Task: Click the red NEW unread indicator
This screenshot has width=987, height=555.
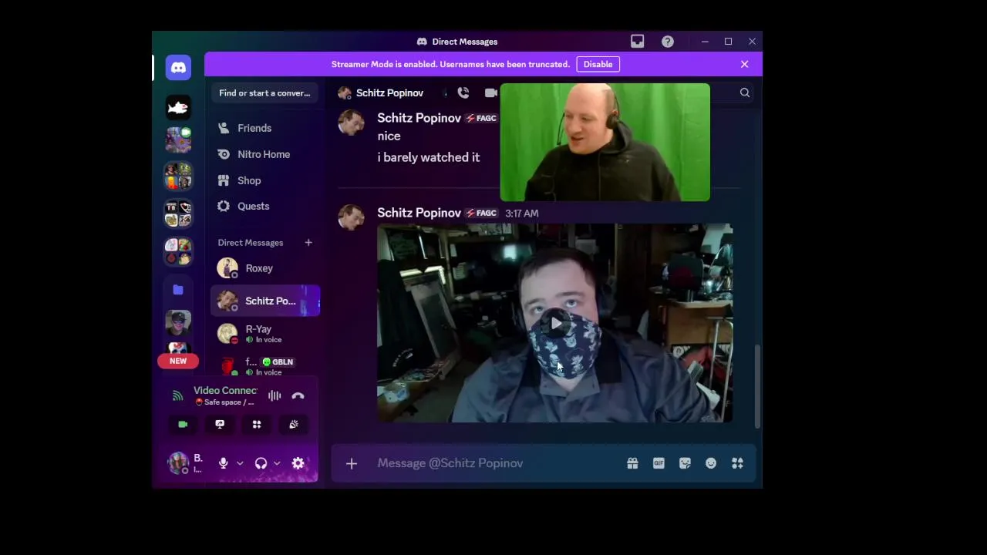Action: tap(178, 361)
